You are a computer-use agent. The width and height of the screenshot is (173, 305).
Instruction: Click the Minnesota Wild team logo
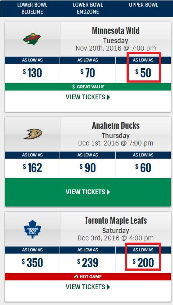click(32, 39)
